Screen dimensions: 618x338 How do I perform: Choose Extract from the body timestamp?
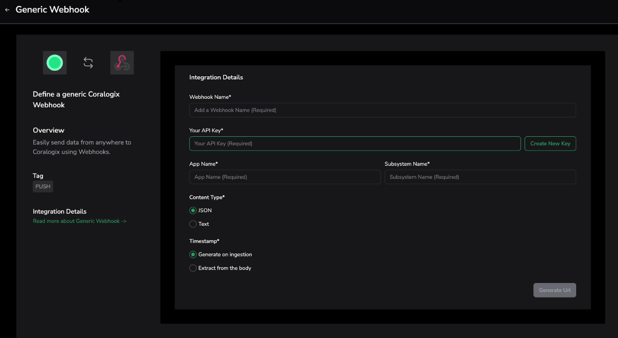193,268
